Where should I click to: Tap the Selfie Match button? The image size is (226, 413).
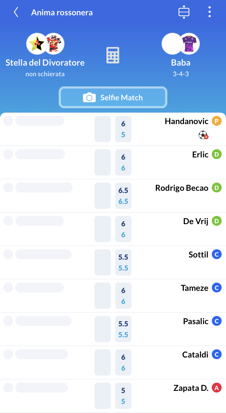[x=113, y=97]
